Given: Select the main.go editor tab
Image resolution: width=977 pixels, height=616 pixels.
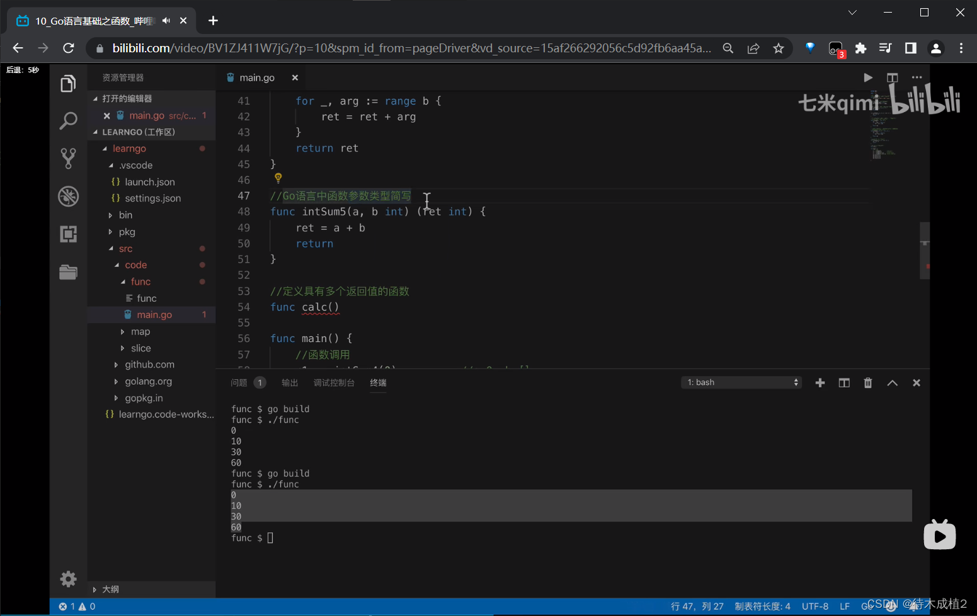Looking at the screenshot, I should click(257, 77).
